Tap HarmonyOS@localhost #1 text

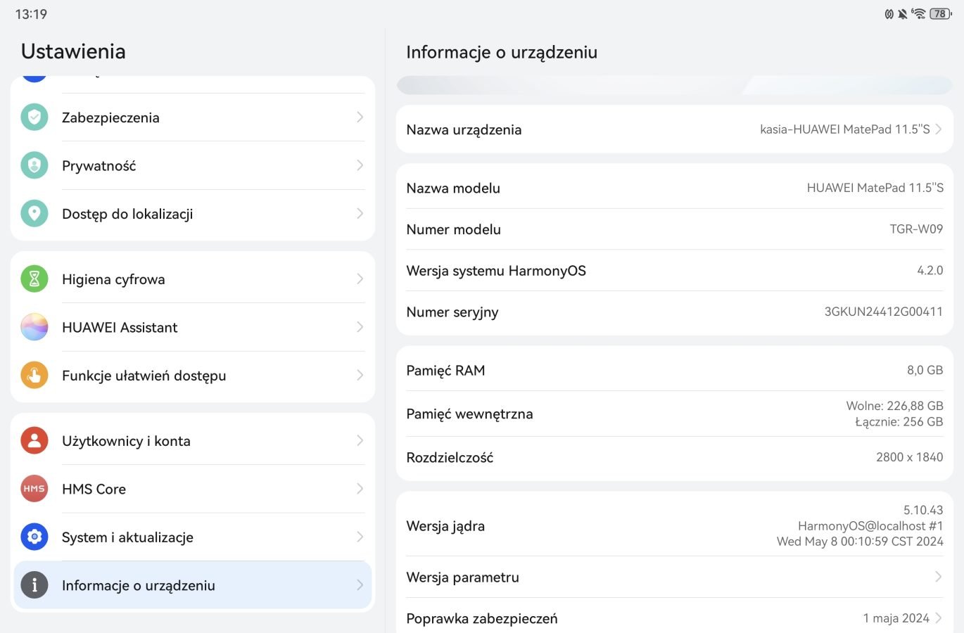tap(870, 526)
